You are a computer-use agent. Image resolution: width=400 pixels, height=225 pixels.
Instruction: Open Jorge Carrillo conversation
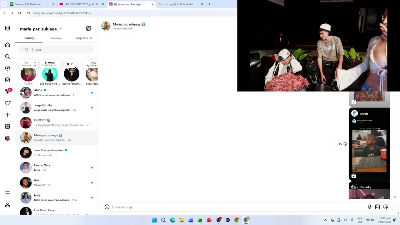click(57, 107)
